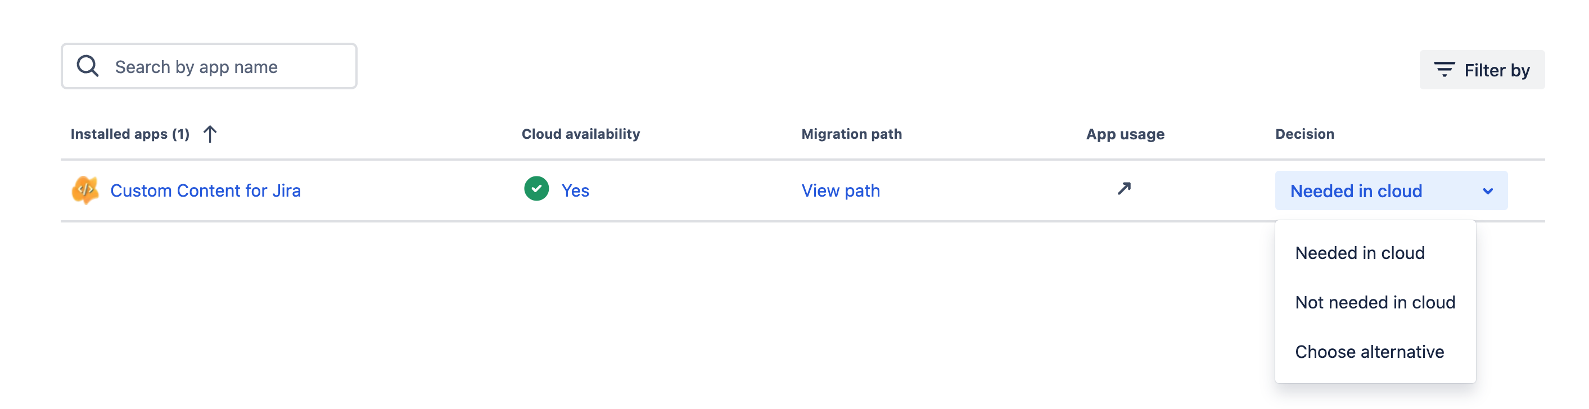Click the Decision dropdown chevron arrow
1589x409 pixels.
pyautogui.click(x=1487, y=192)
